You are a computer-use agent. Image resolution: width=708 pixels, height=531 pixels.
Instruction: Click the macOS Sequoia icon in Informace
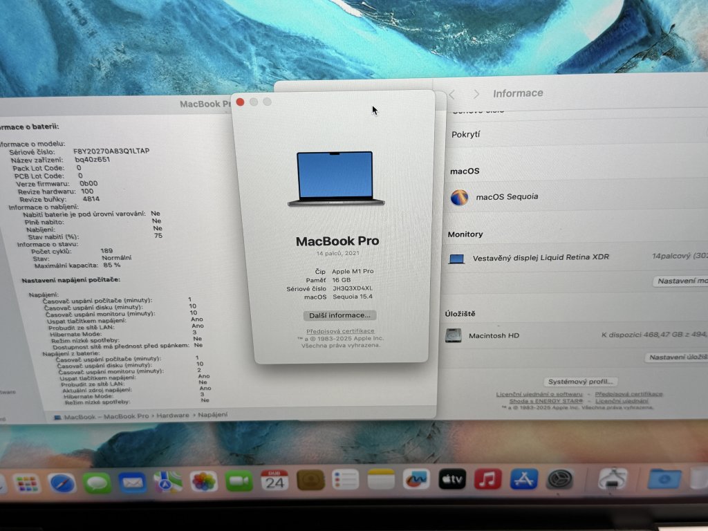pos(459,197)
